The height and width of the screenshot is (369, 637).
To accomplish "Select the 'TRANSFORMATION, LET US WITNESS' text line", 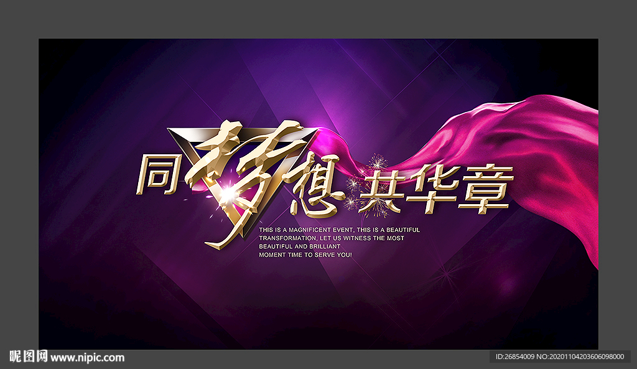I will [x=331, y=238].
